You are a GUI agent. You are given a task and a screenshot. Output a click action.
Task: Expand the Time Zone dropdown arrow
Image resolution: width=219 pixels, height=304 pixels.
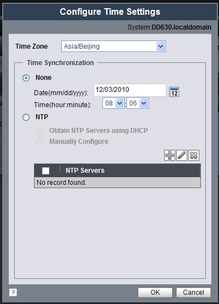click(160, 46)
